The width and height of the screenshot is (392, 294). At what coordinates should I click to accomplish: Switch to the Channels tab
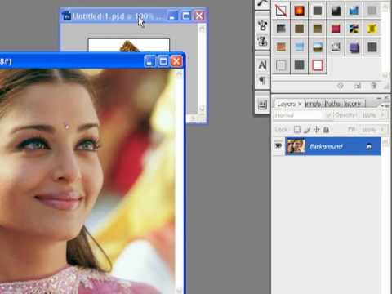click(x=313, y=104)
